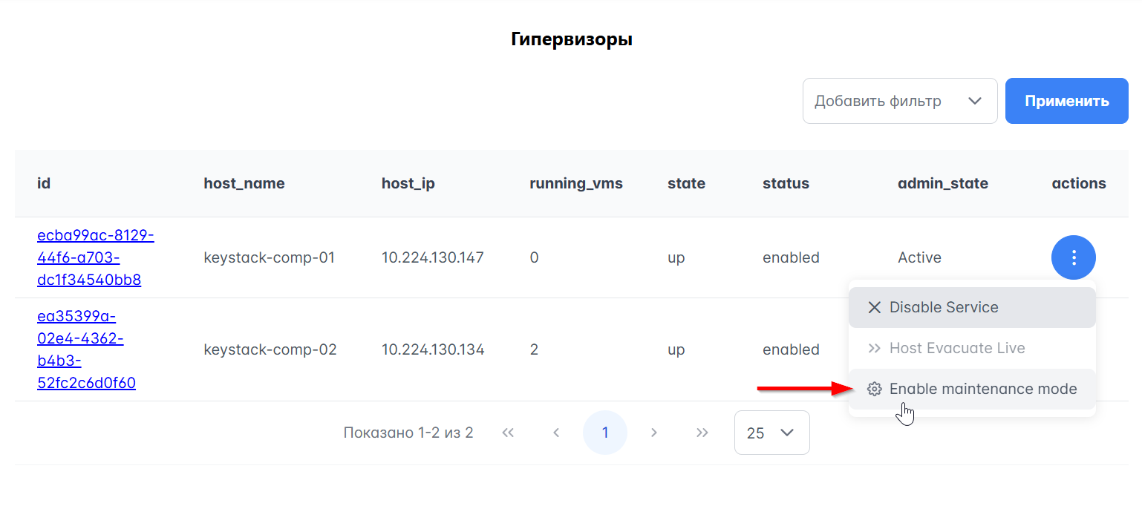Screen dimensions: 1142x506
Task: Click the running_vms column header
Action: 576,183
